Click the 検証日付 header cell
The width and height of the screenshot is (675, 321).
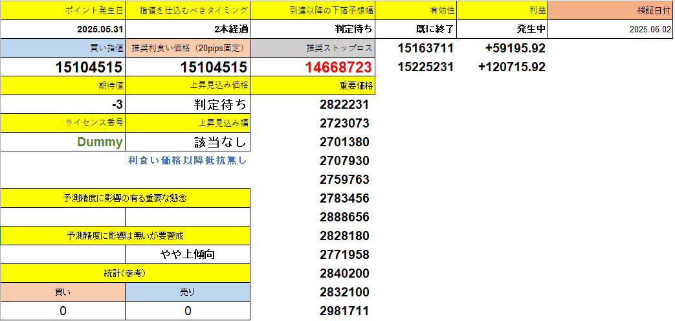612,10
